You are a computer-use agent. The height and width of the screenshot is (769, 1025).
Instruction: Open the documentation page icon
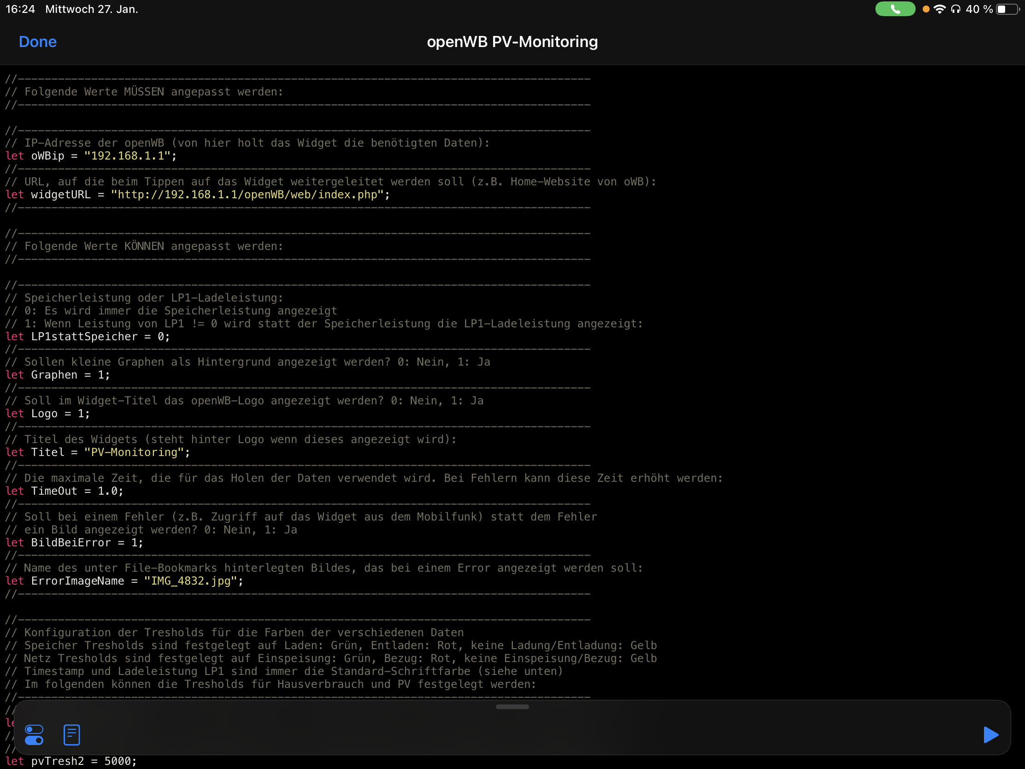click(x=72, y=735)
